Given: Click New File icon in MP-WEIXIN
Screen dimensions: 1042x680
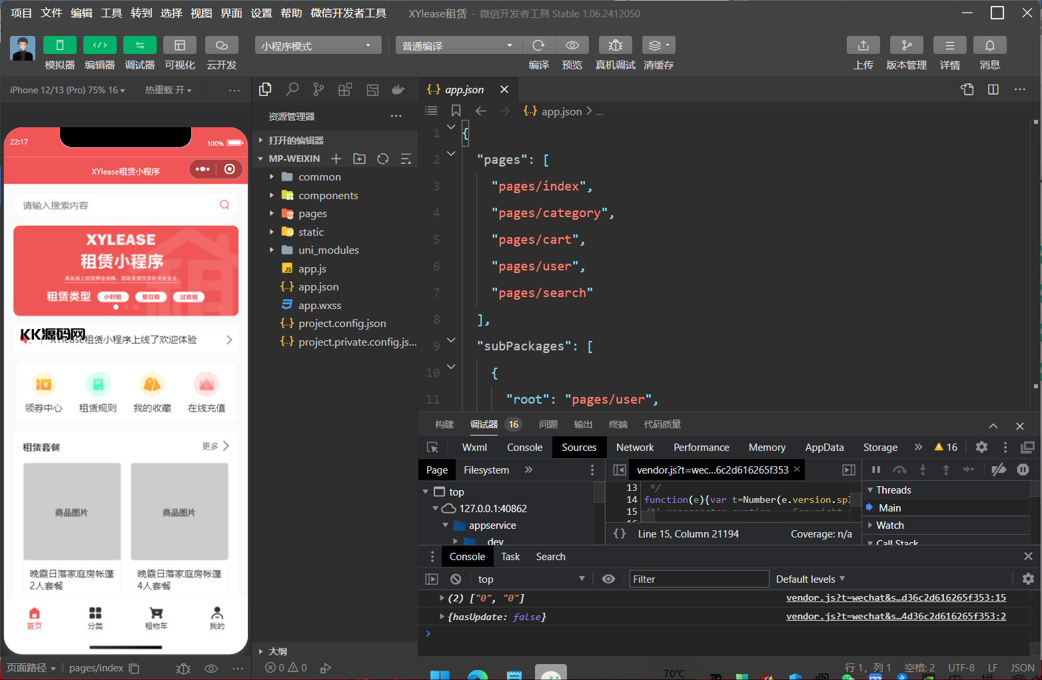Looking at the screenshot, I should pos(336,159).
